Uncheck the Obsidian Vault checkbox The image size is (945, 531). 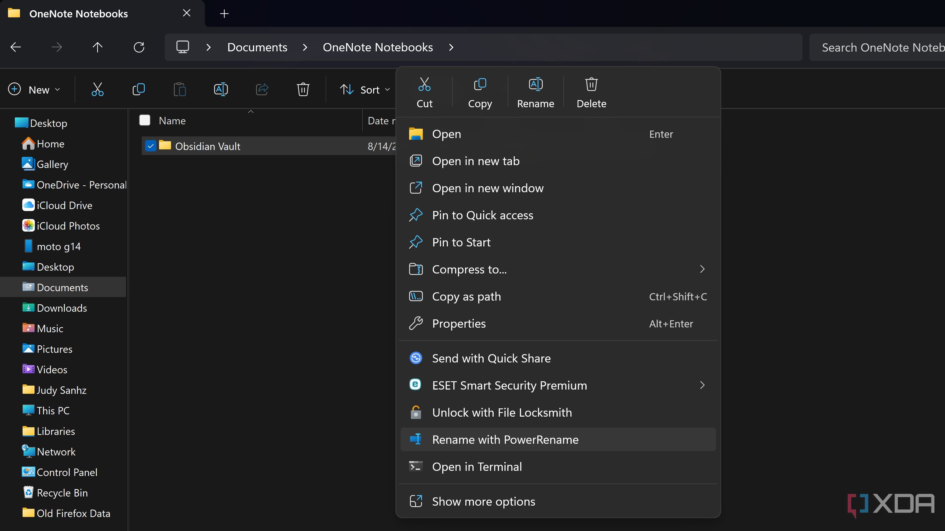pyautogui.click(x=150, y=146)
